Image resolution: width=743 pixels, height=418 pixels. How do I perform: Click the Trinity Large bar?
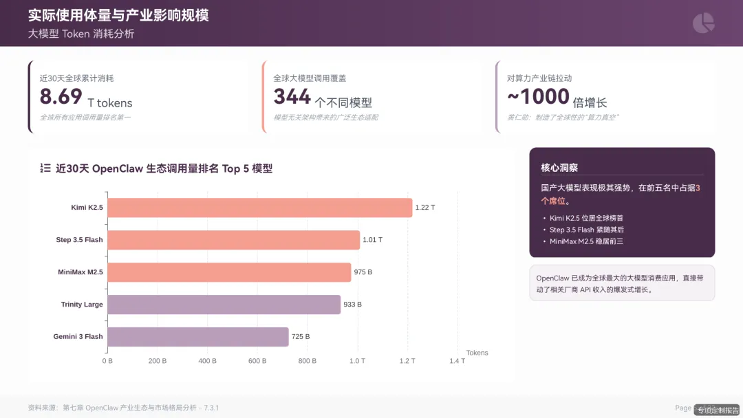point(224,305)
